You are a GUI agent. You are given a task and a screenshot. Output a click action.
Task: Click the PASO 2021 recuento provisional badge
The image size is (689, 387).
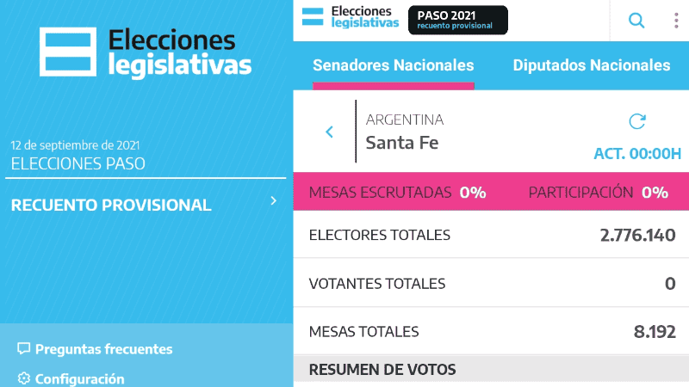click(457, 20)
